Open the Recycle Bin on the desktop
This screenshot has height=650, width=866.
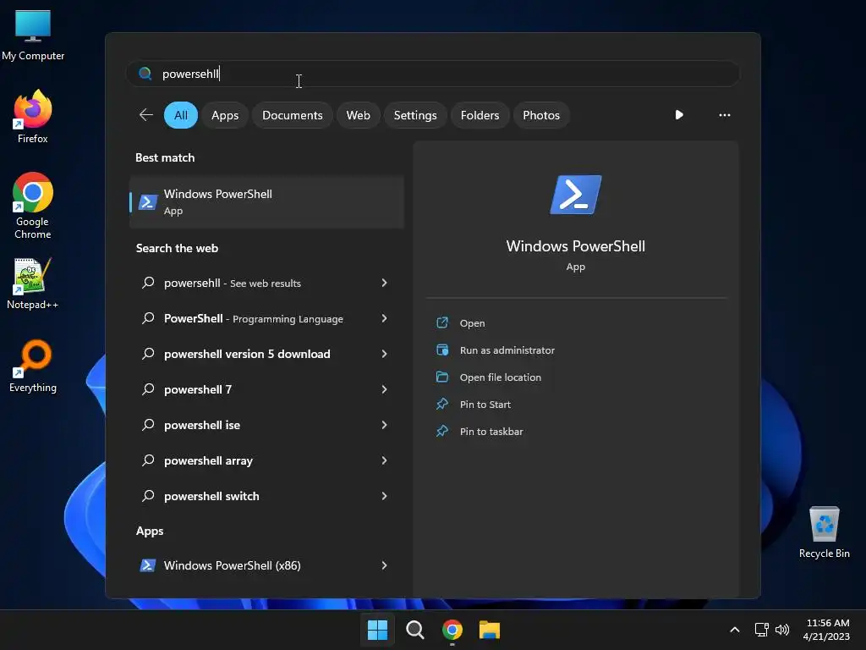824,532
